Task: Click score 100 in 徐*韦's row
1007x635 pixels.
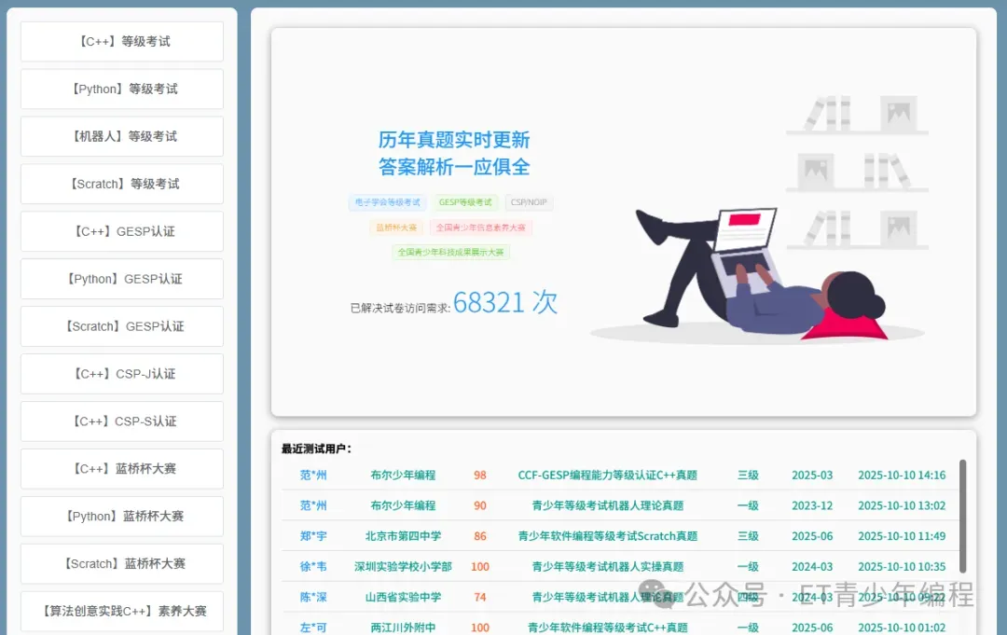Action: pos(480,566)
